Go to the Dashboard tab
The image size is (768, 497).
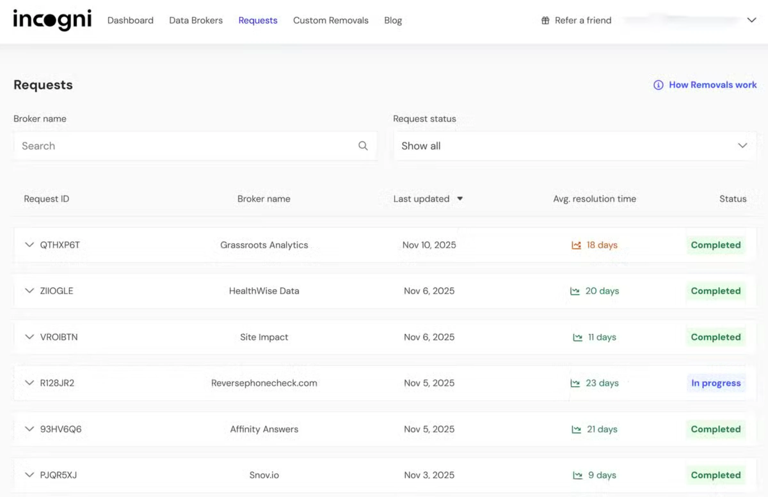click(131, 20)
